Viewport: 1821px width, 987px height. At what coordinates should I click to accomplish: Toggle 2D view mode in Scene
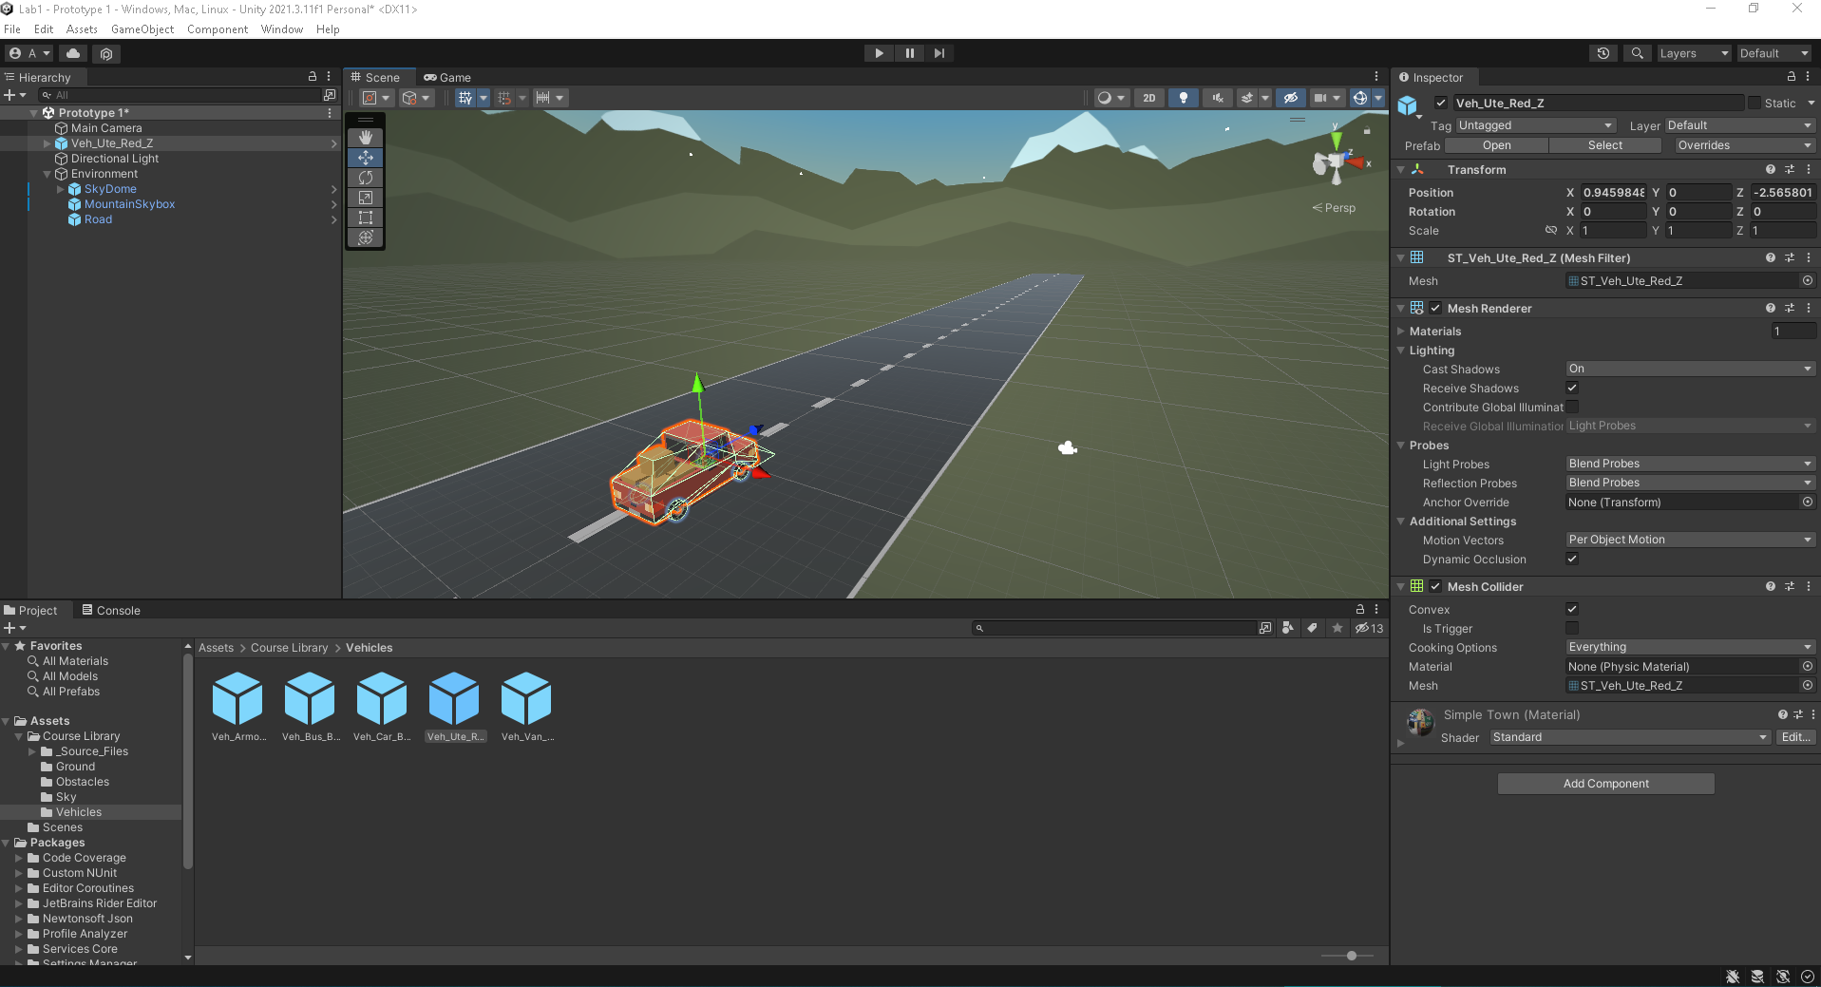[x=1148, y=98]
